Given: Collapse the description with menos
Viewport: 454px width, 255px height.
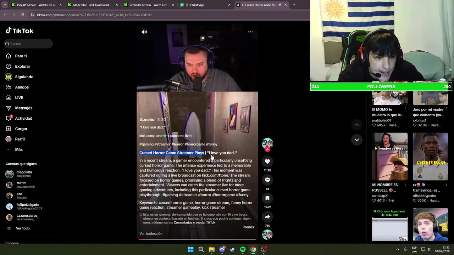Looking at the screenshot, I should pyautogui.click(x=249, y=227).
